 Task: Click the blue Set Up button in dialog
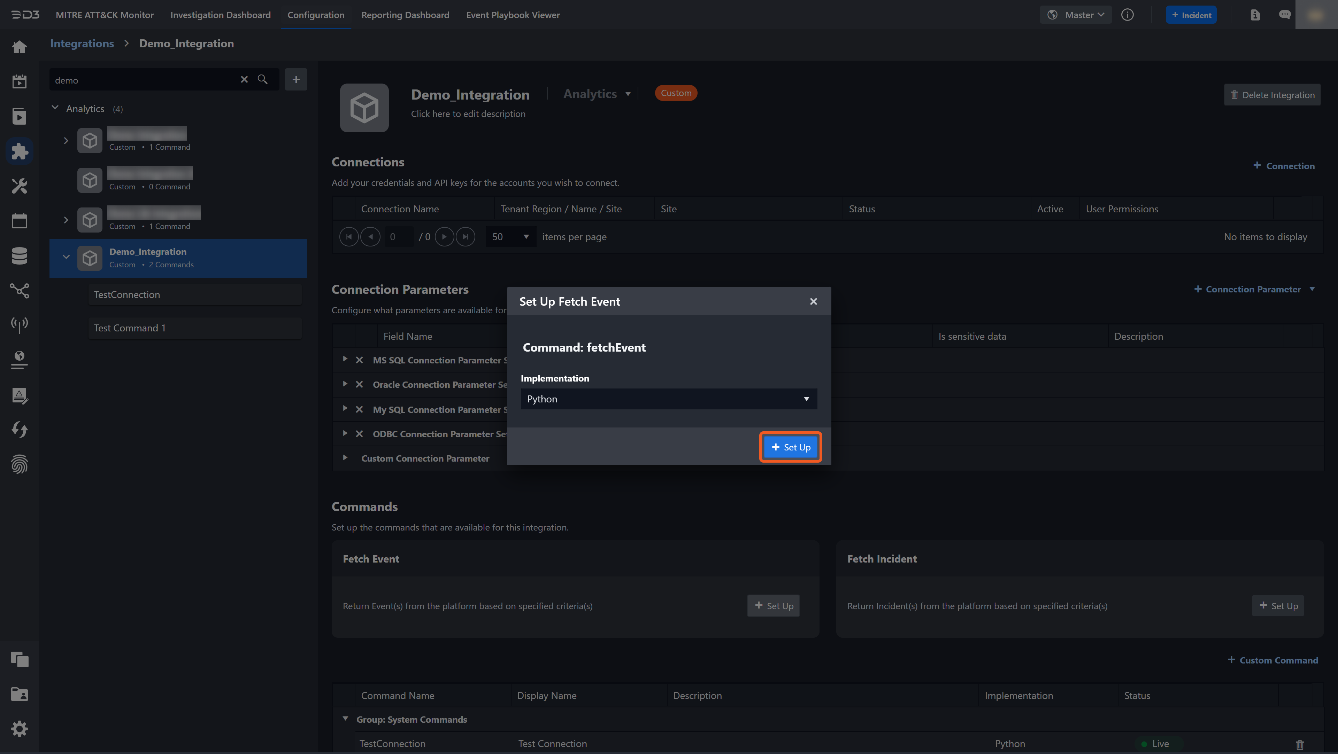[x=790, y=447]
